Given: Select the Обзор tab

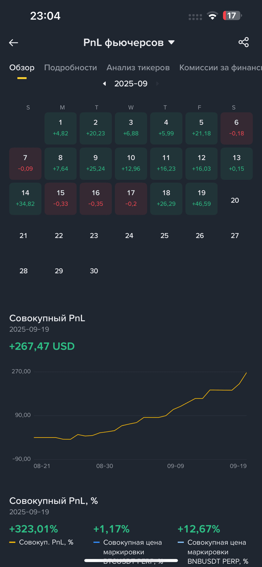Looking at the screenshot, I should [x=22, y=68].
